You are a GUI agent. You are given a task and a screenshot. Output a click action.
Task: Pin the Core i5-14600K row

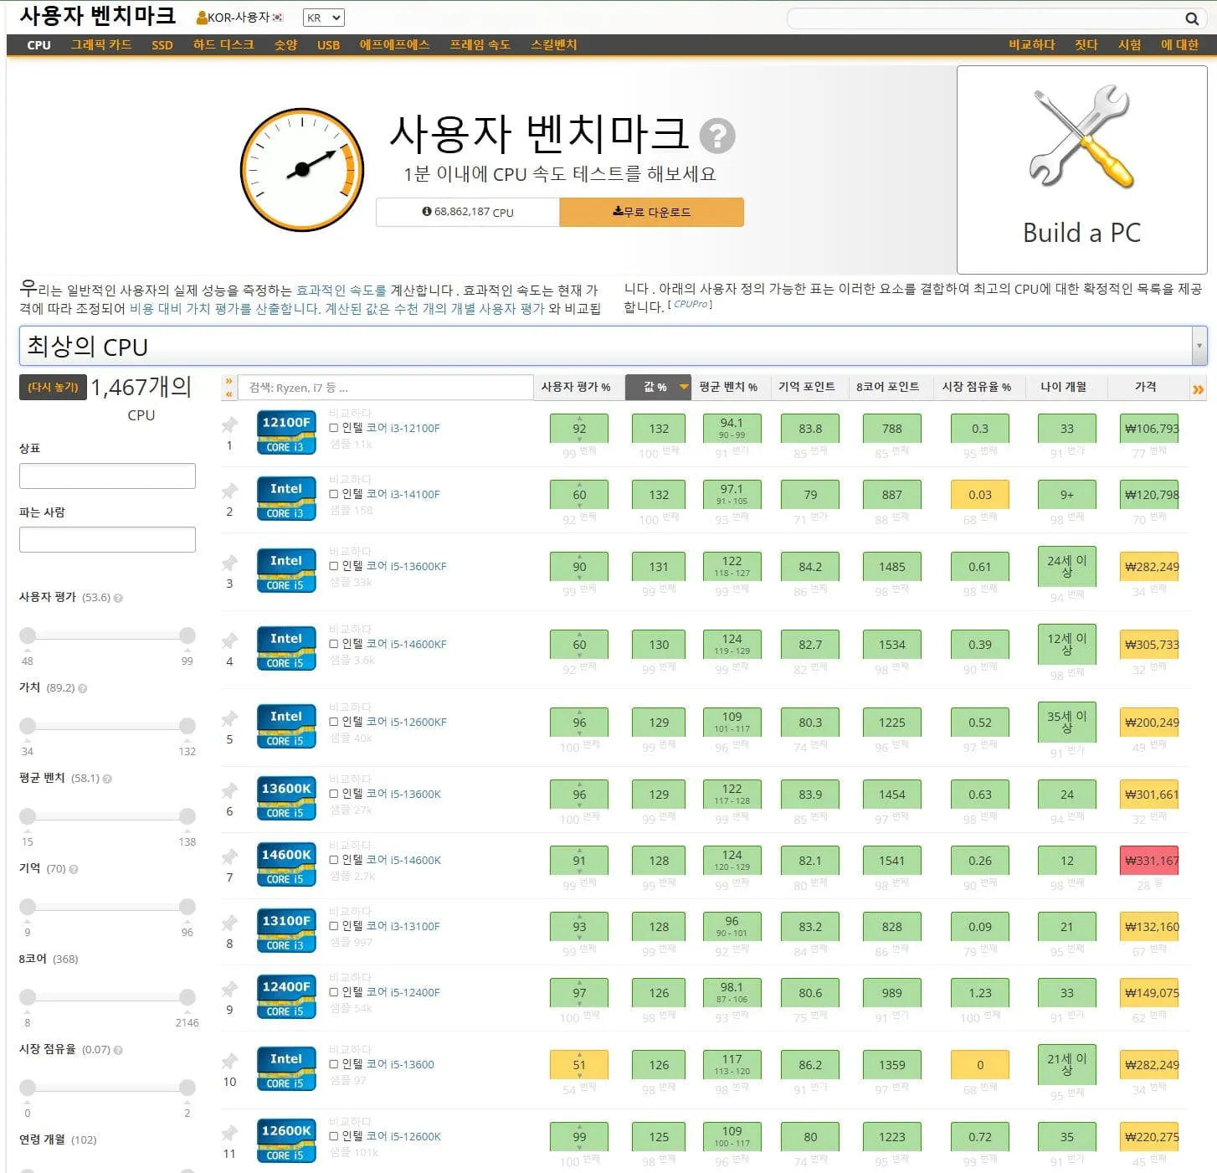pos(229,857)
